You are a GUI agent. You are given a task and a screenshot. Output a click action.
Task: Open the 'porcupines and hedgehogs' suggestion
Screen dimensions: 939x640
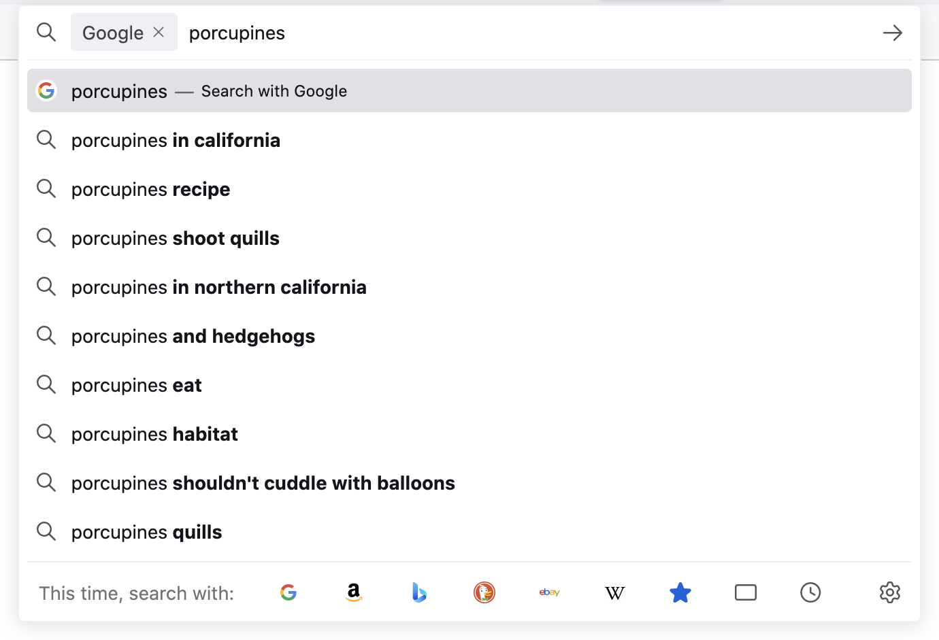pos(193,335)
